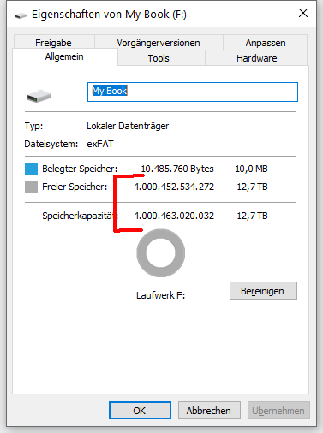This screenshot has width=323, height=433.
Task: Click the Belegter Speicher label
Action: 80,169
